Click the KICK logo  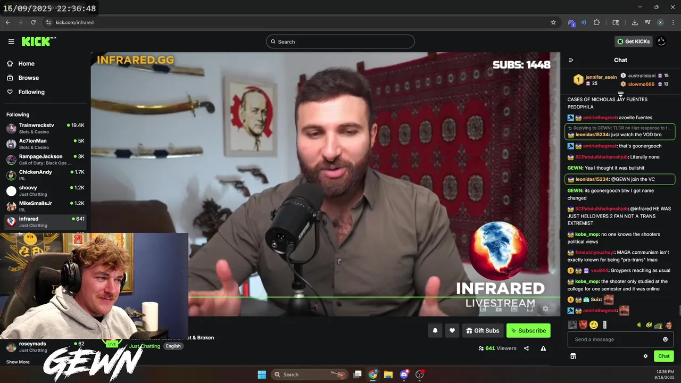39,41
